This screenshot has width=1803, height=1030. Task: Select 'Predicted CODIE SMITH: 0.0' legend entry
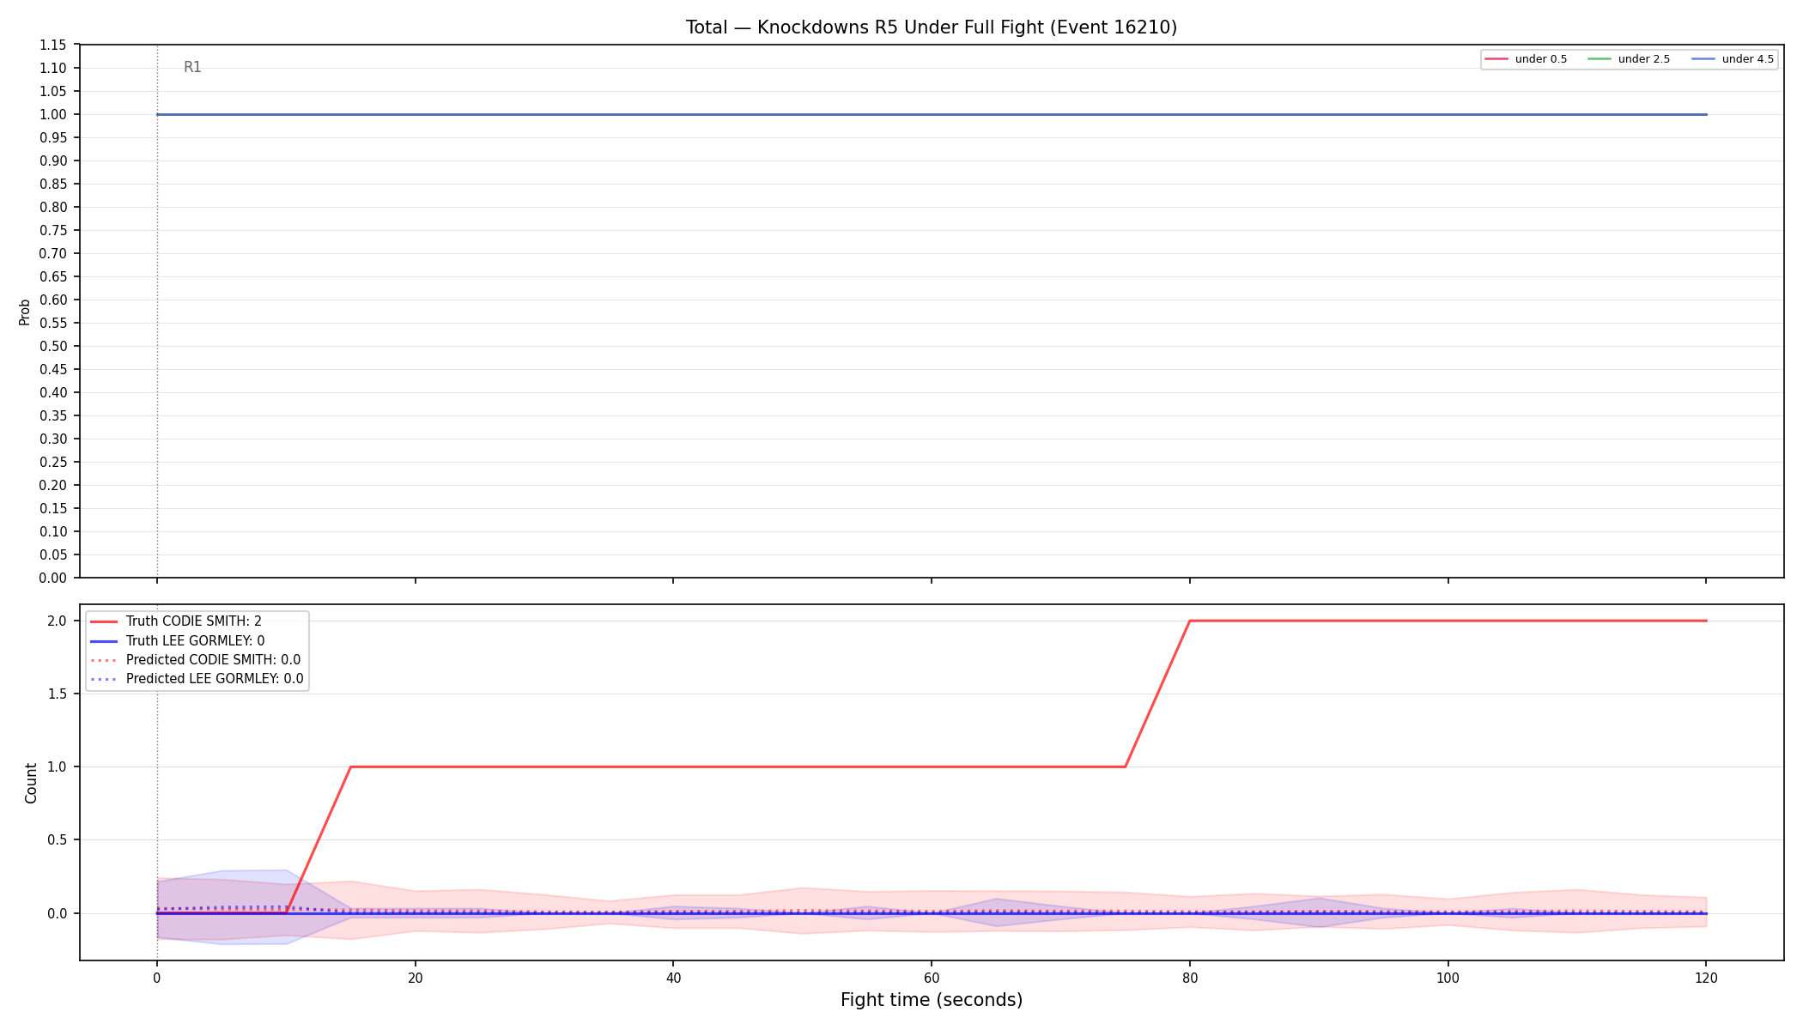(x=196, y=660)
